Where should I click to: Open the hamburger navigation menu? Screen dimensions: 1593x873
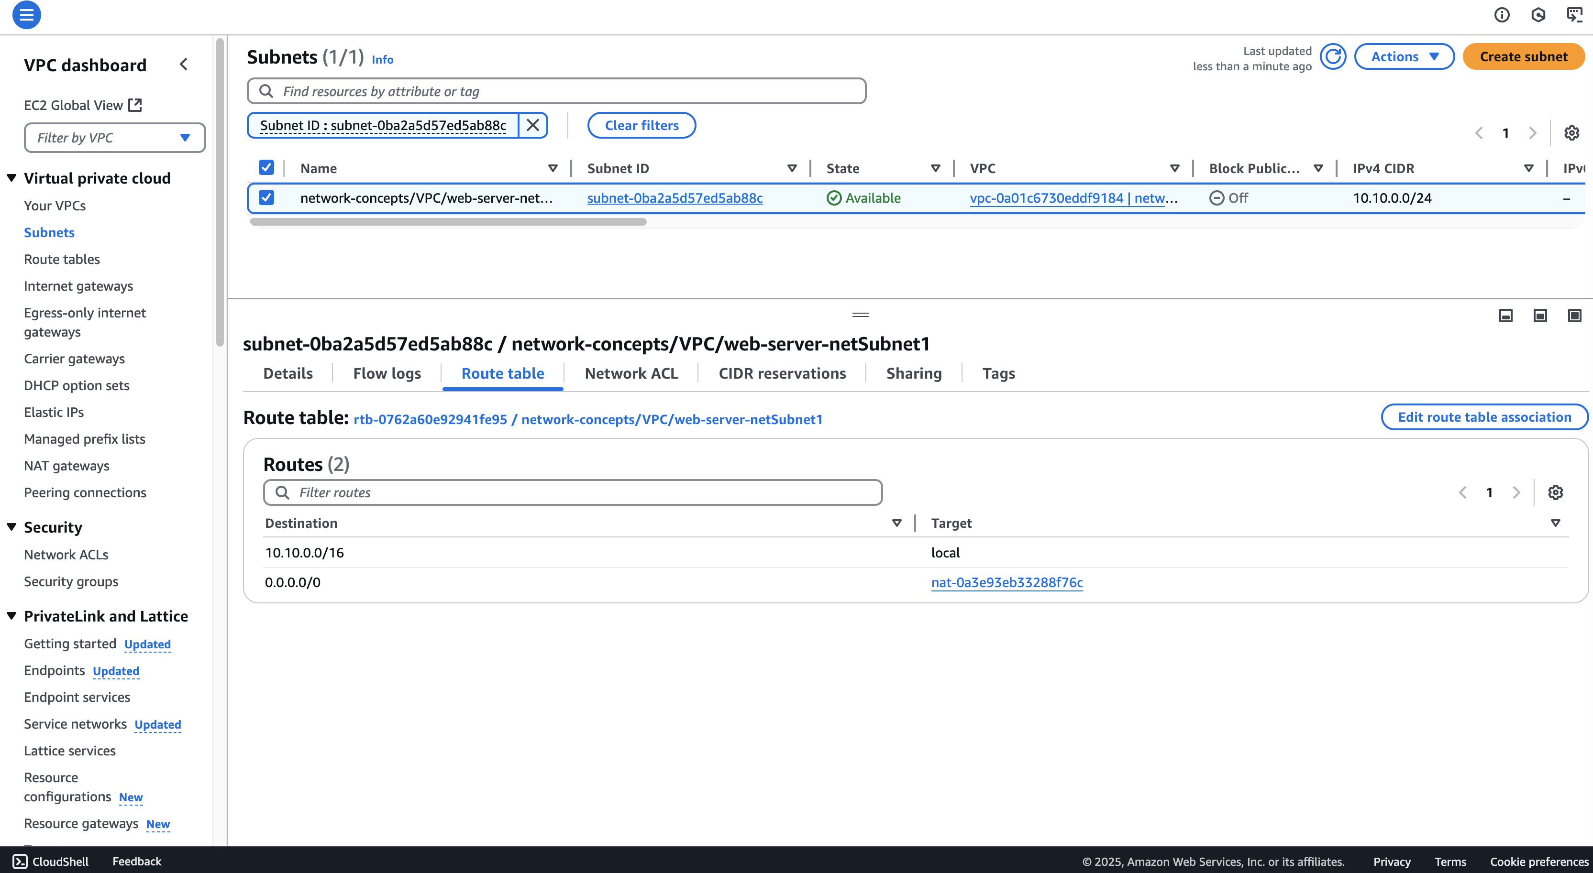[27, 15]
